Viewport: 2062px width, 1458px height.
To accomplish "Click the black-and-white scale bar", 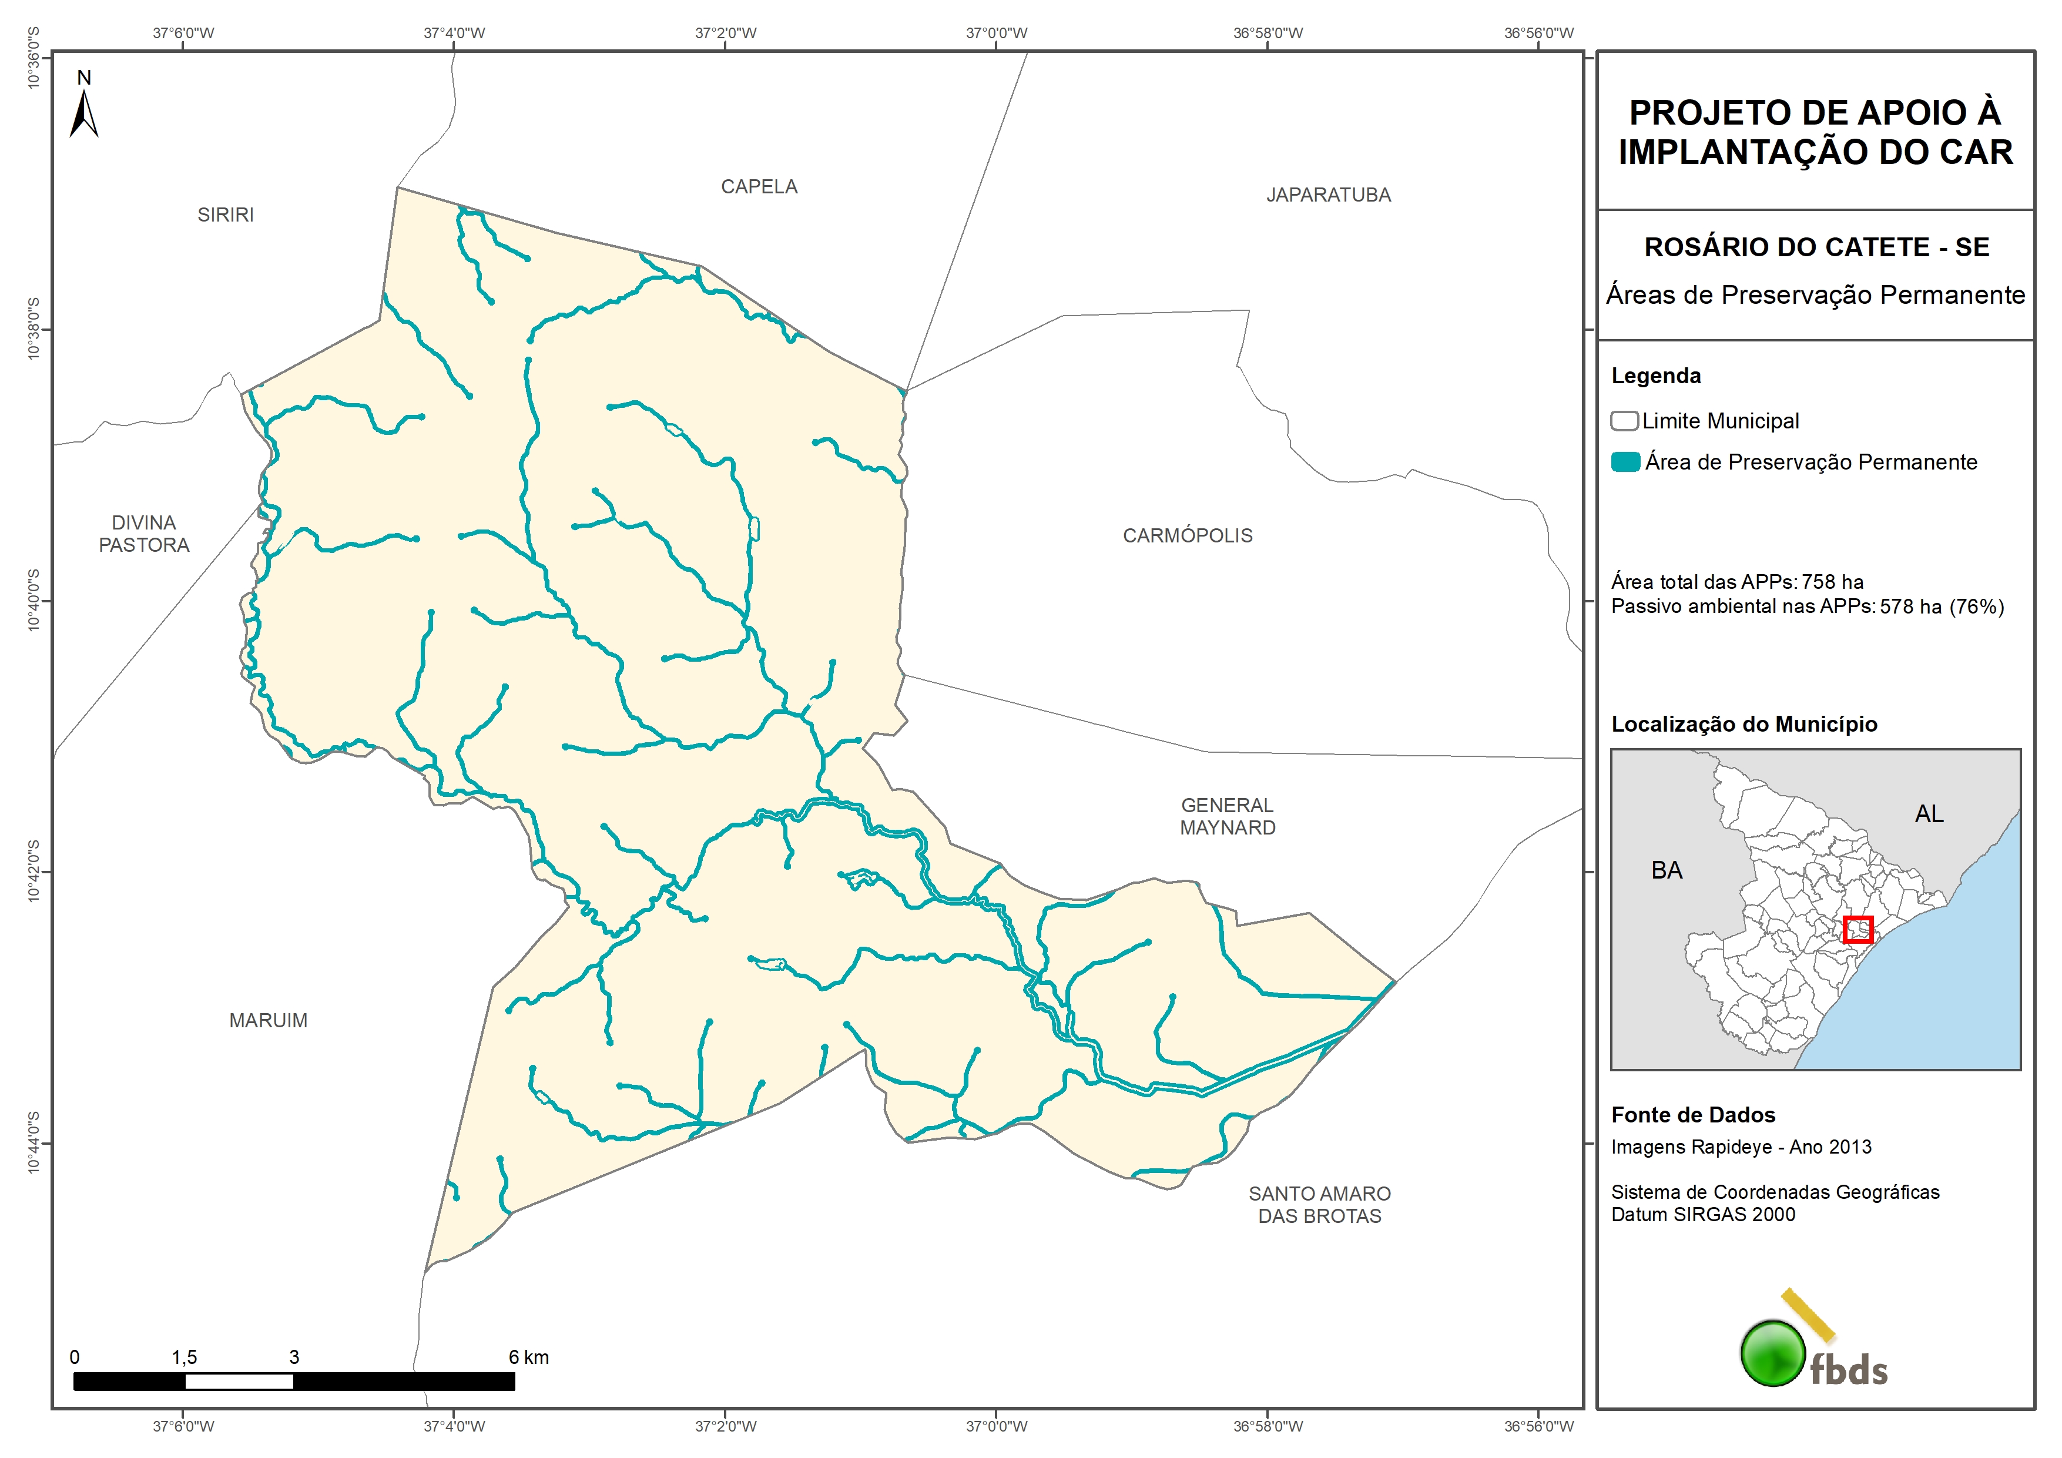I will click(294, 1381).
